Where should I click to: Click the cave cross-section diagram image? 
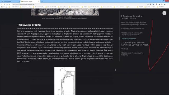65,81
